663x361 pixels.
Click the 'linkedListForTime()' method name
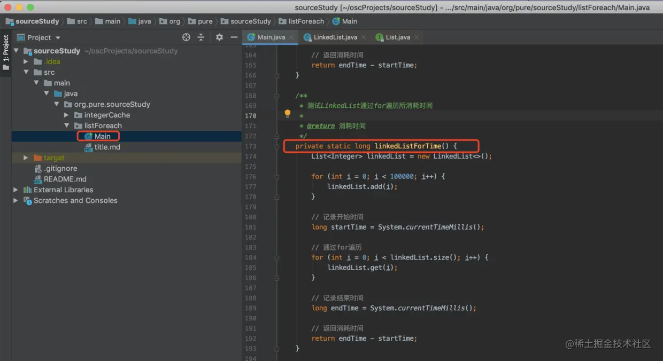[x=411, y=146]
